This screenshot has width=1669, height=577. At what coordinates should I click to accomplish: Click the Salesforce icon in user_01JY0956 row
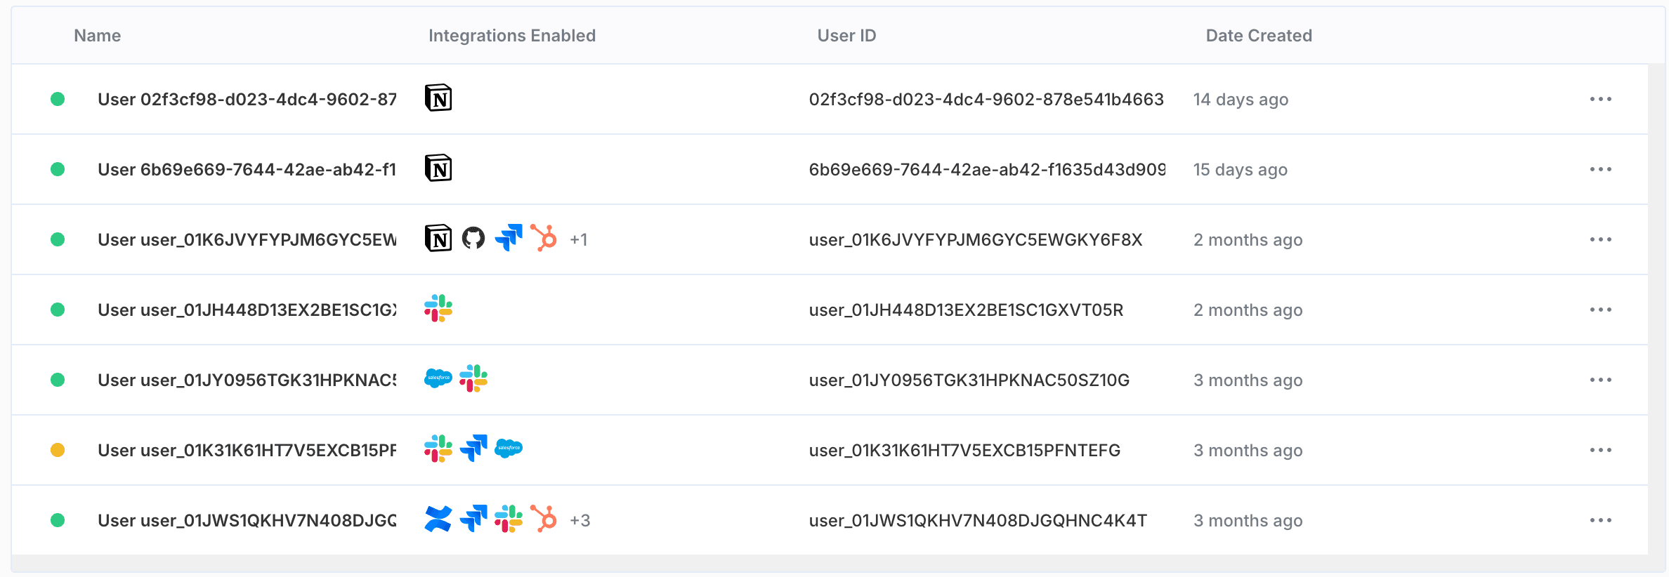[438, 379]
